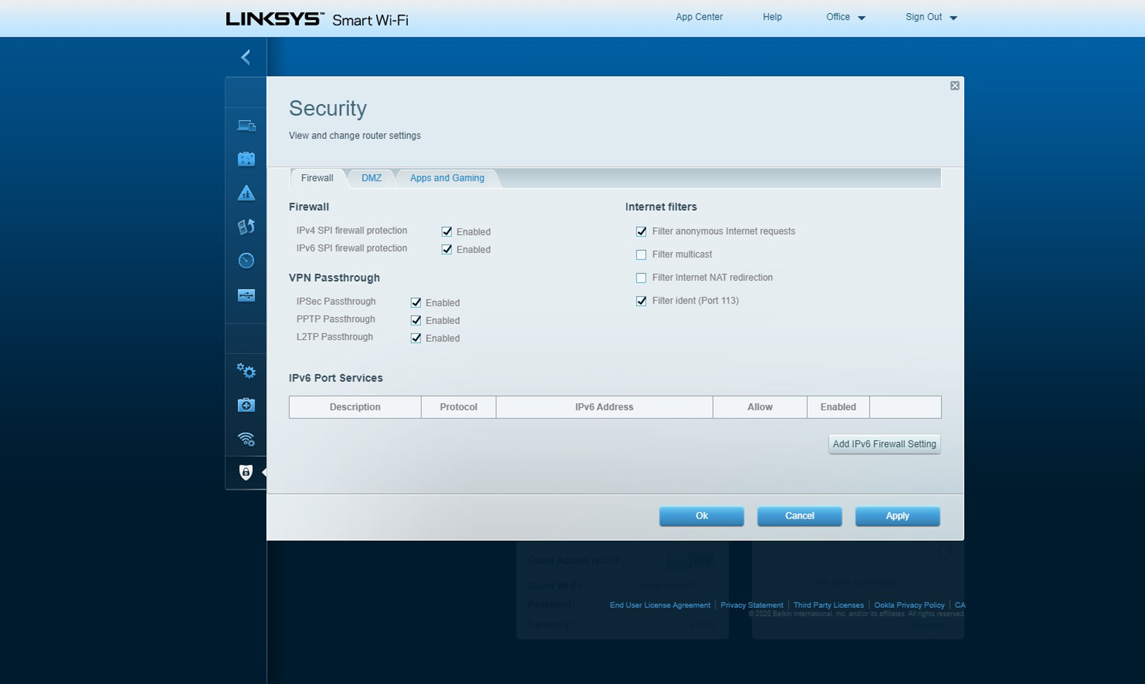Toggle Filter anonymous Internet requests checkbox
This screenshot has width=1145, height=684.
pyautogui.click(x=642, y=231)
